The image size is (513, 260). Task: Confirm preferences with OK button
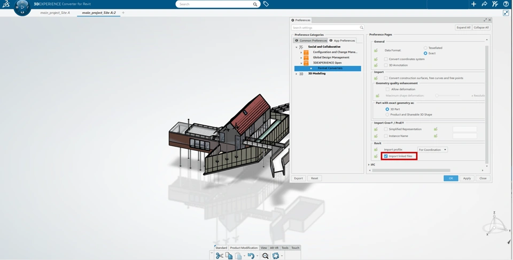[451, 179]
